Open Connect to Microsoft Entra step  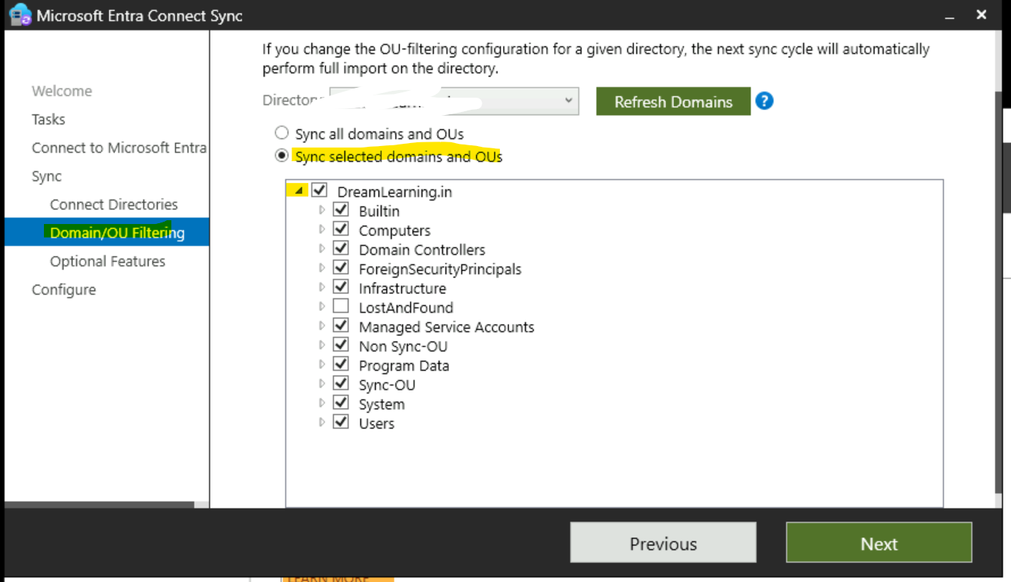click(119, 148)
